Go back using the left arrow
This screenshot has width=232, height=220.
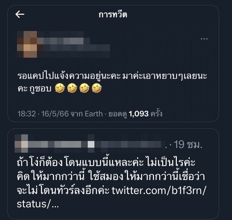coord(20,14)
